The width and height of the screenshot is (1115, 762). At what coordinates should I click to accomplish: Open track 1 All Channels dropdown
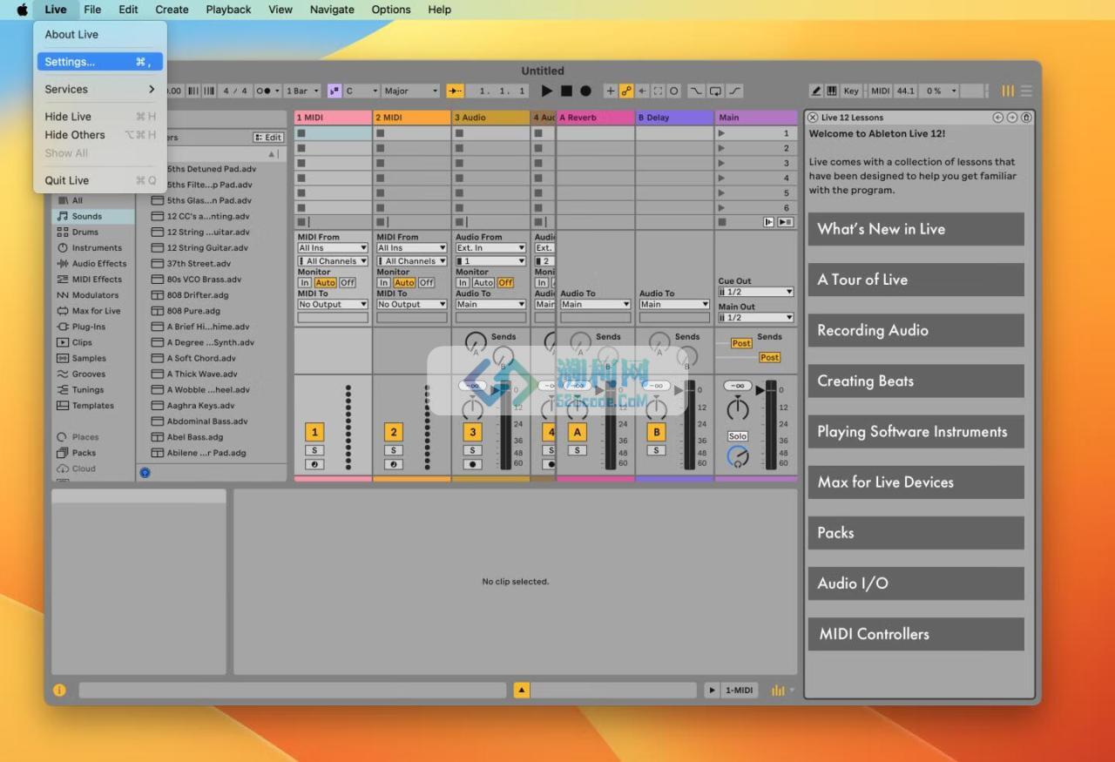(333, 261)
